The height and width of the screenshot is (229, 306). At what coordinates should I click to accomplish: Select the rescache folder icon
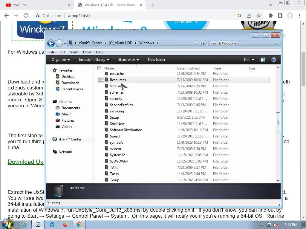[x=106, y=74]
